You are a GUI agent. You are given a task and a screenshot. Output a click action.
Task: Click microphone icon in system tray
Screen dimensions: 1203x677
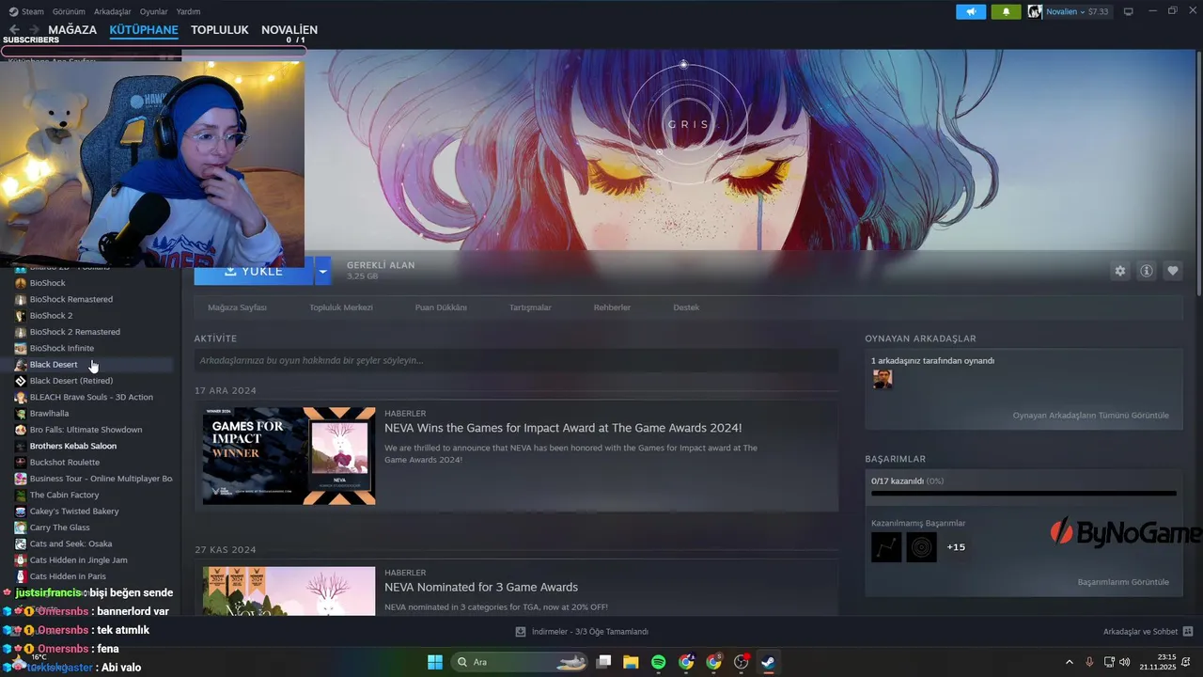point(1089,662)
